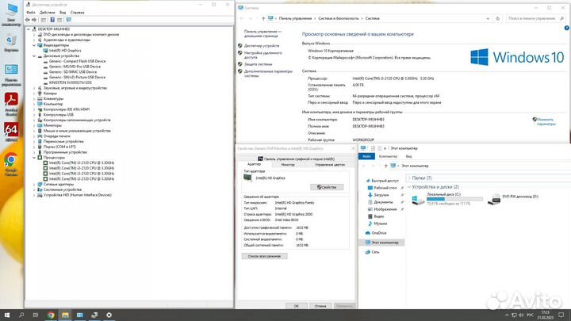Image resolution: width=571 pixels, height=321 pixels.
Task: Select KINGSTON SV300S37A120G disk entry
Action: click(71, 82)
